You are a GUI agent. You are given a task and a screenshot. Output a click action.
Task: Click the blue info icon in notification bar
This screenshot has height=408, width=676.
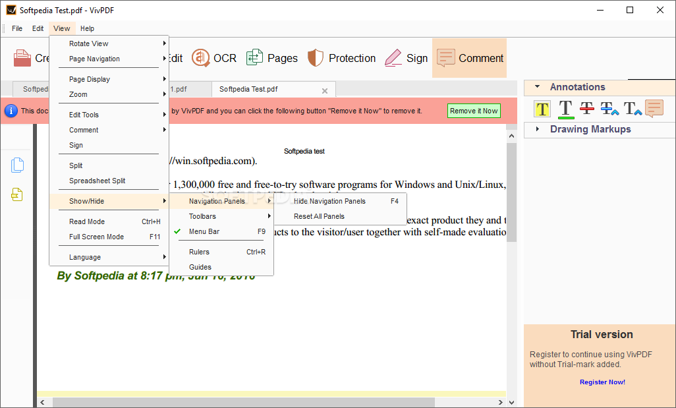pyautogui.click(x=11, y=111)
